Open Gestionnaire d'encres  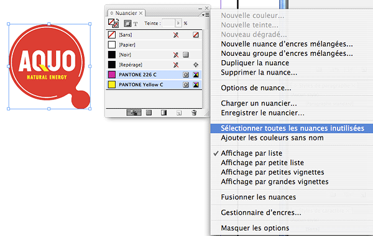[261, 212]
